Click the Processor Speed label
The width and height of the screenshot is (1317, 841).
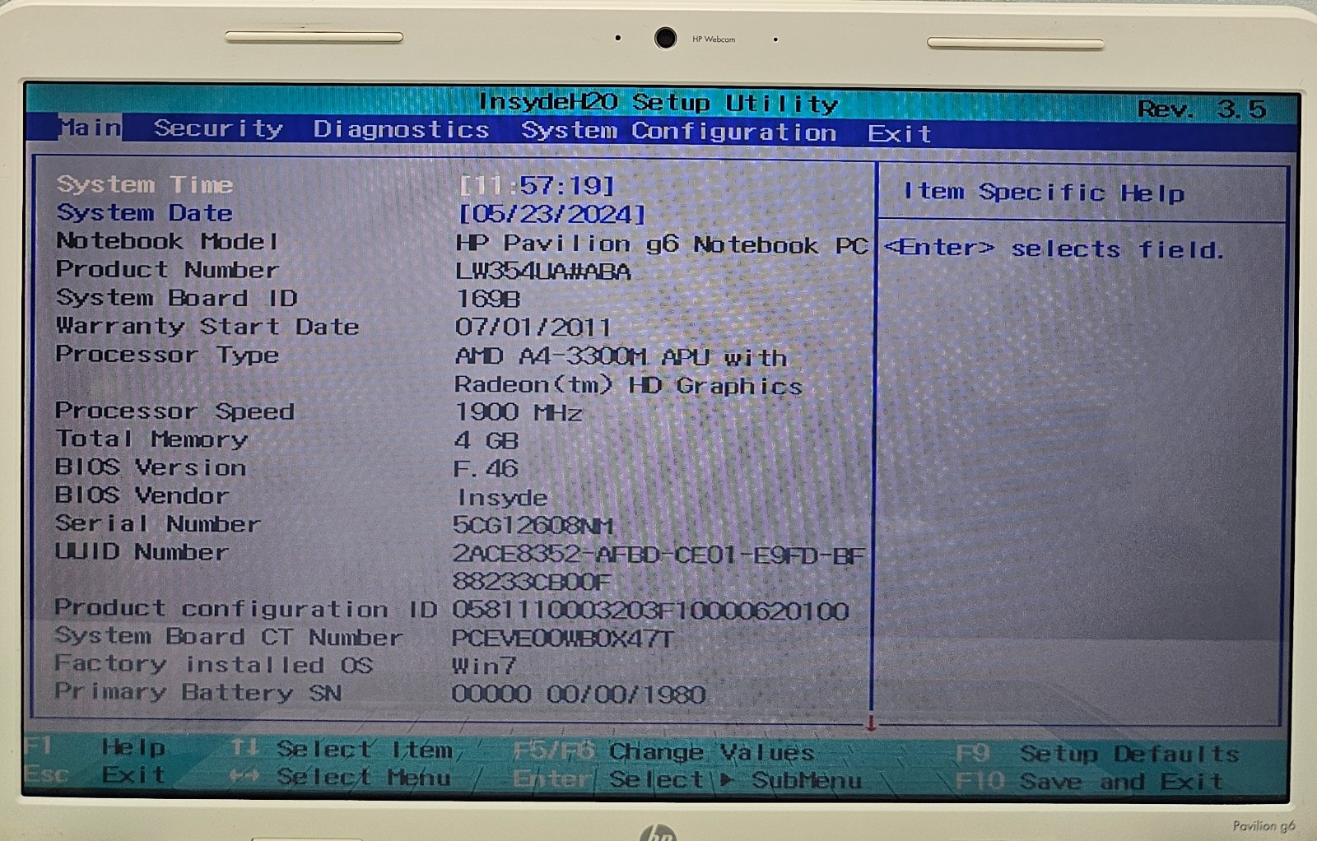[175, 411]
